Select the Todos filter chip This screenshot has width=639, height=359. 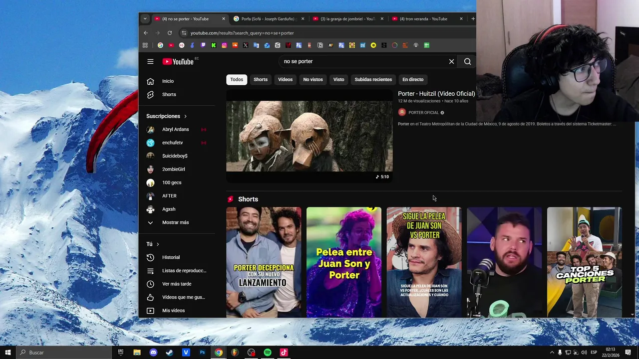click(x=237, y=79)
